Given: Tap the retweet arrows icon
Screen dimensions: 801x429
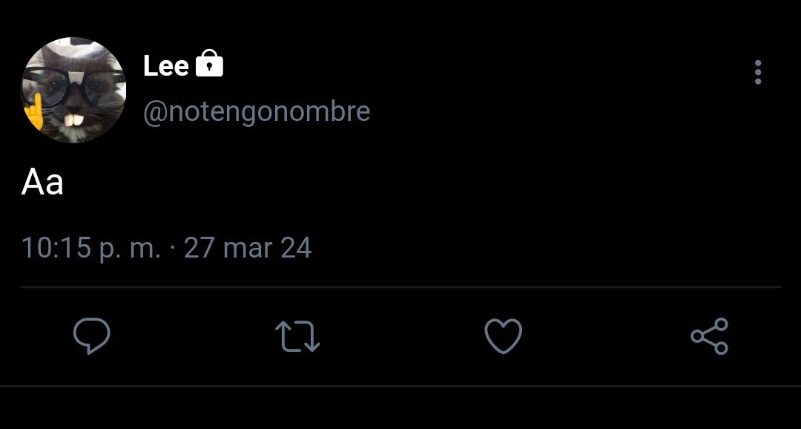Looking at the screenshot, I should point(297,336).
